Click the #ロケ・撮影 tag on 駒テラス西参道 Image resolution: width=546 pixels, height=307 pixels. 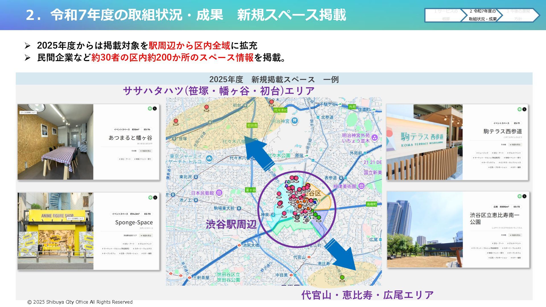pyautogui.click(x=515, y=167)
